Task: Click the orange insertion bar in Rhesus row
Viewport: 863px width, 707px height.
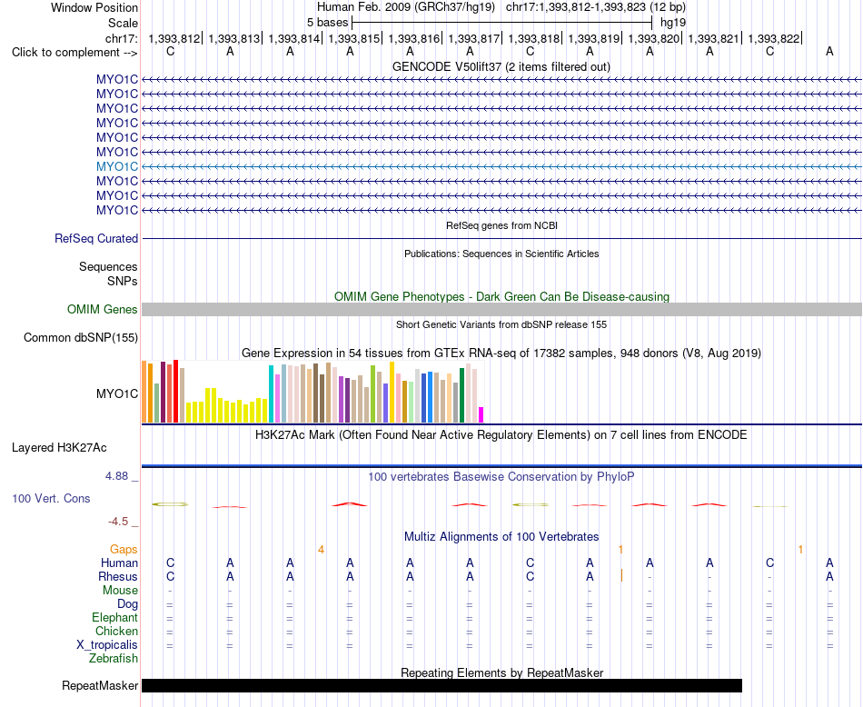Action: (621, 576)
